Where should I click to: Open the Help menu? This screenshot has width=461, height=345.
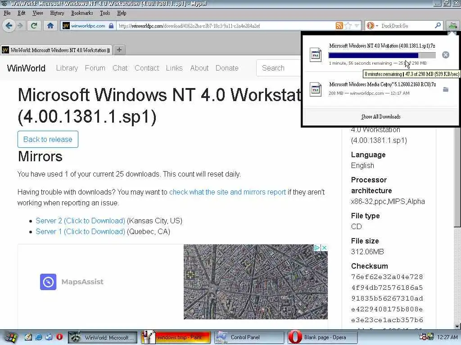tap(122, 13)
